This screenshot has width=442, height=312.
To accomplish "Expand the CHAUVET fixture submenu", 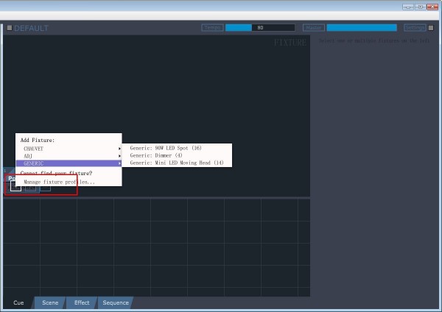I will (69, 149).
